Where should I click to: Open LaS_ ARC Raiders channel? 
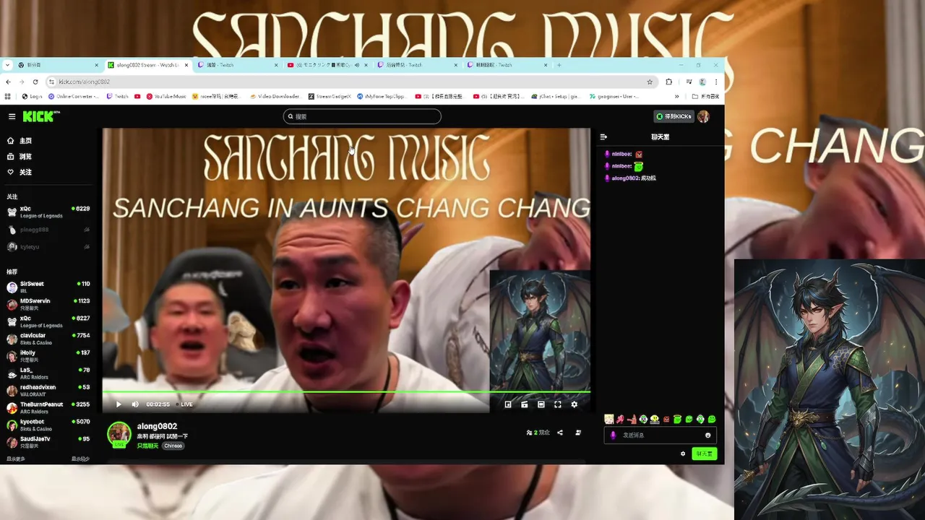48,373
